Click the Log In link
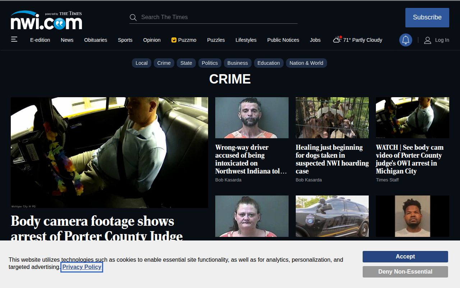The width and height of the screenshot is (460, 288). tap(442, 40)
